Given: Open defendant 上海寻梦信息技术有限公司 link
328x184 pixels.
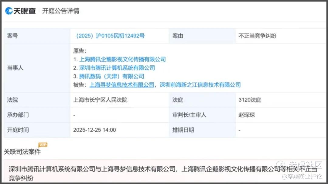Looking at the screenshot, I should [x=122, y=85].
